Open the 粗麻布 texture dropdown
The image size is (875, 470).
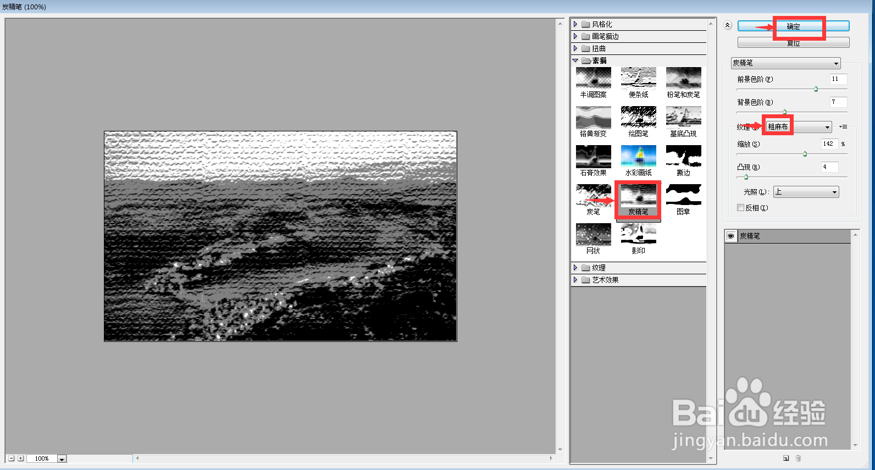click(x=799, y=127)
